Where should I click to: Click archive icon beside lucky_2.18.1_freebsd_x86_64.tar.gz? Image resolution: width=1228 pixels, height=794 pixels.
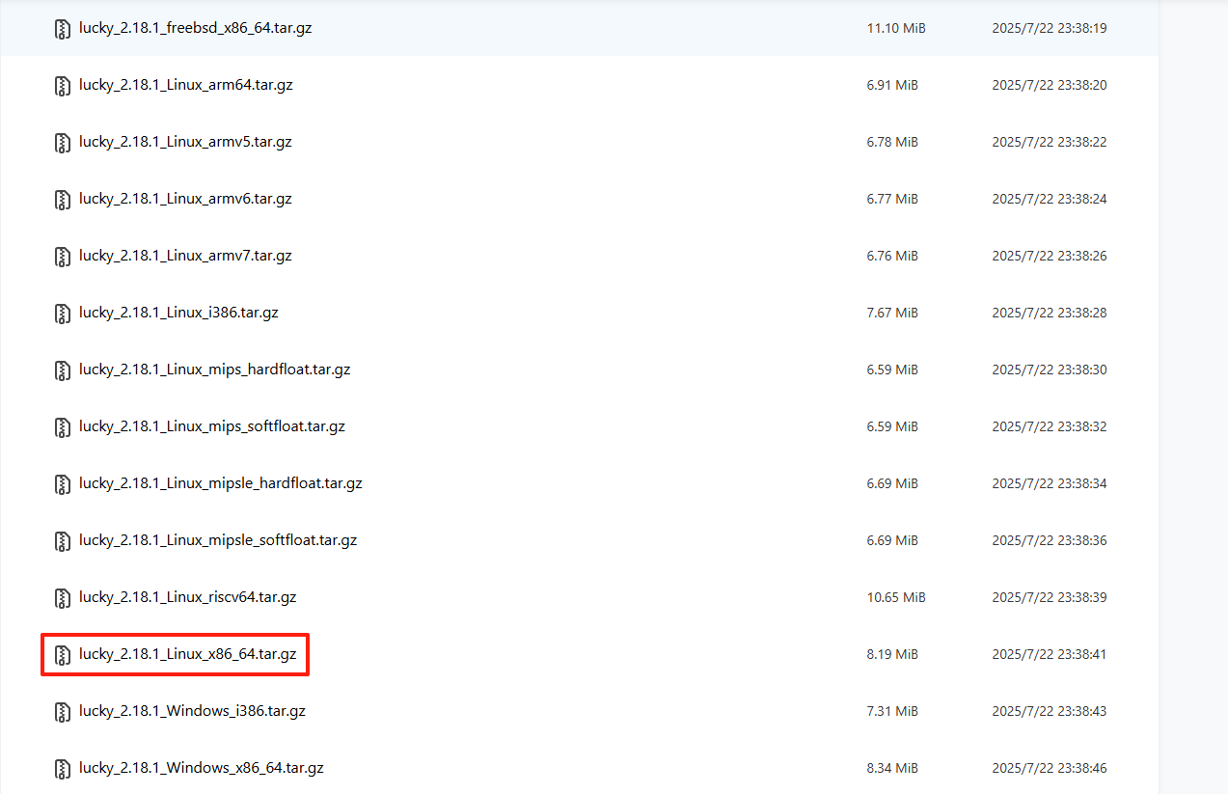pos(63,29)
